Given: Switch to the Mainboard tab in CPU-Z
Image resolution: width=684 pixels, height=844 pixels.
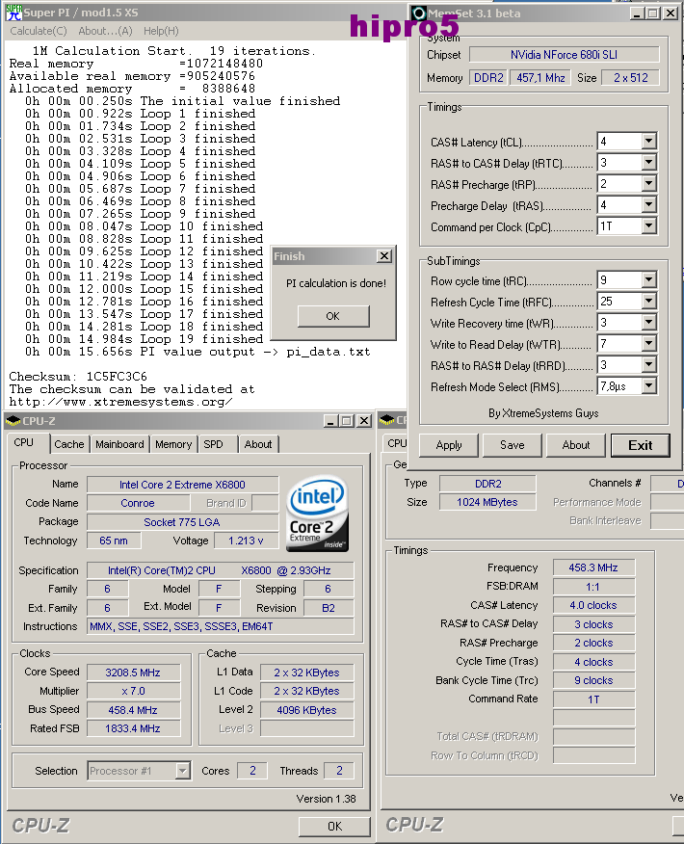Looking at the screenshot, I should (x=119, y=444).
